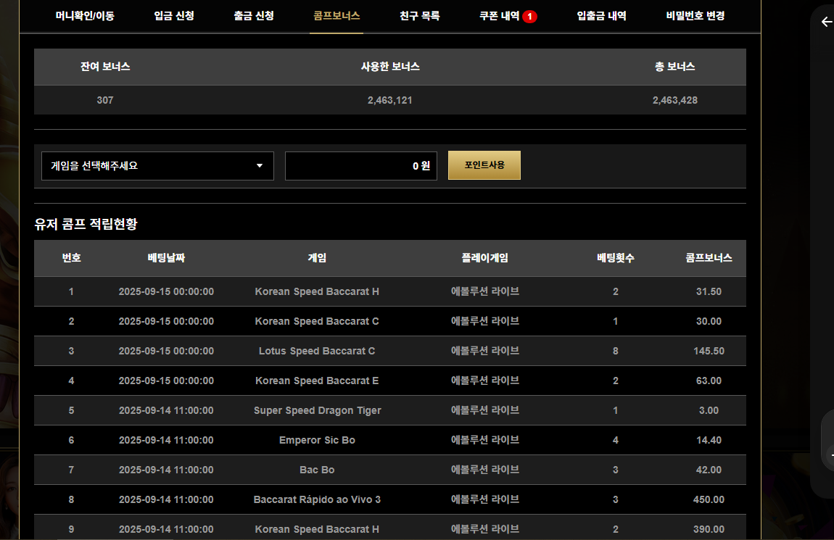
Task: Open the 머니확인/이동 tab
Action: 85,16
